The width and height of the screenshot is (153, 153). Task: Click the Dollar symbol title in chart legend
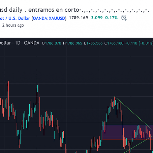6,43
